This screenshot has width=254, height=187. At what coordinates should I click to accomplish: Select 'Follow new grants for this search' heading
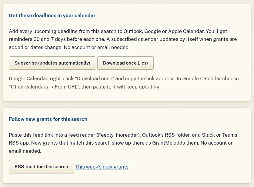48,119
